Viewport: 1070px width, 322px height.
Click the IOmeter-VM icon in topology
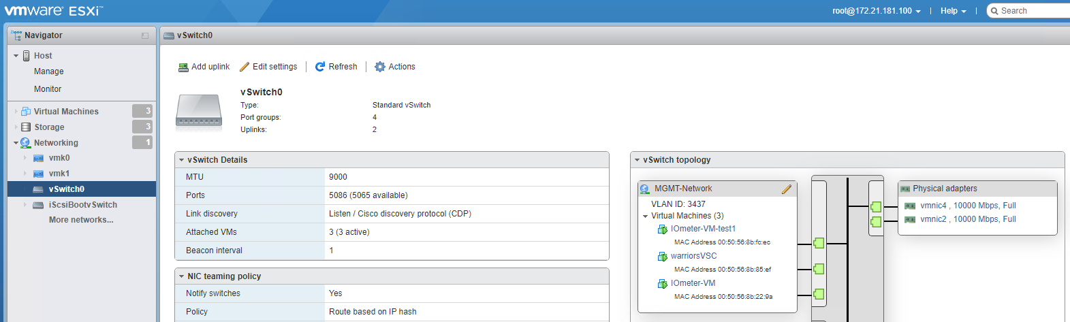pos(662,284)
